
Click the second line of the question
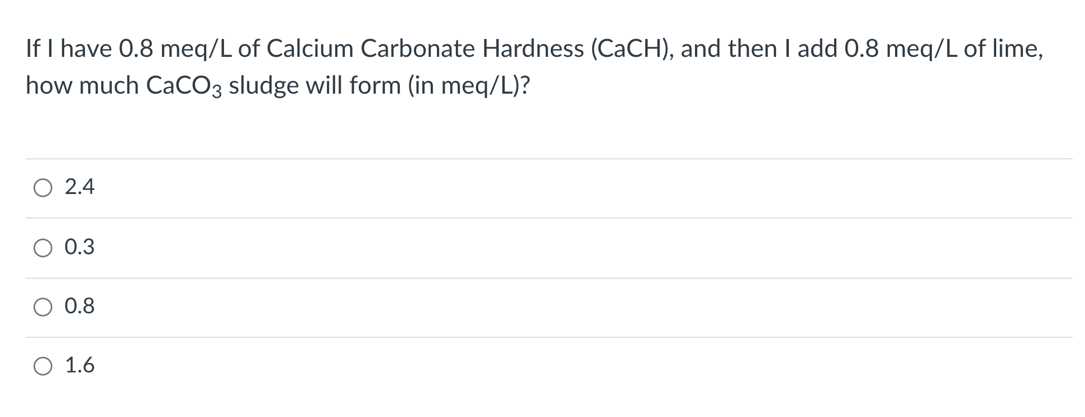point(278,85)
